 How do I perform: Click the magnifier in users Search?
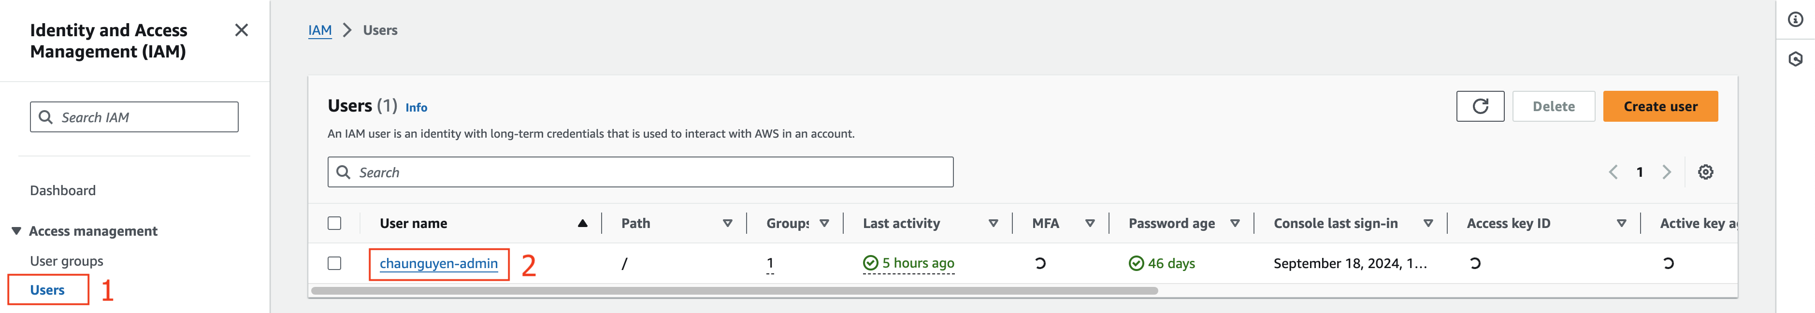pos(343,172)
